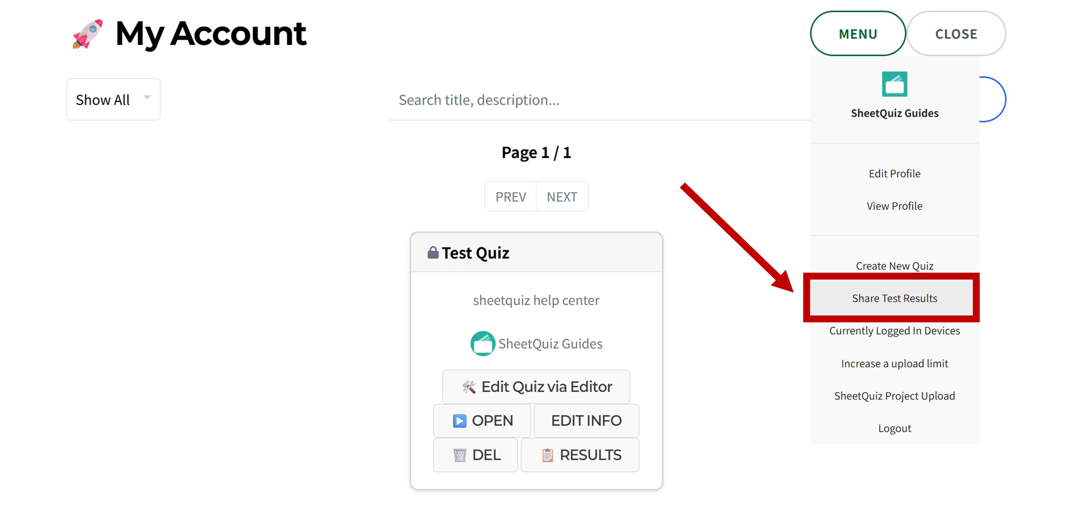Select Share Test Results from the menu
The image size is (1088, 508).
pos(894,298)
